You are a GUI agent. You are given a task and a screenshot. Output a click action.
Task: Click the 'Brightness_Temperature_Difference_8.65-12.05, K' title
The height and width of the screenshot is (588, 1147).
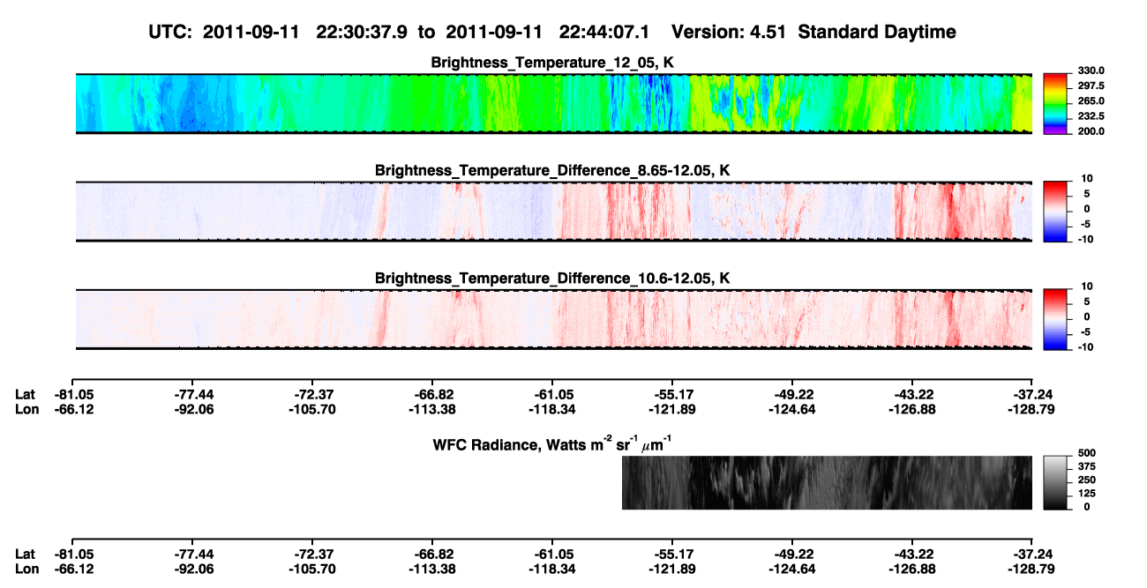tap(552, 170)
